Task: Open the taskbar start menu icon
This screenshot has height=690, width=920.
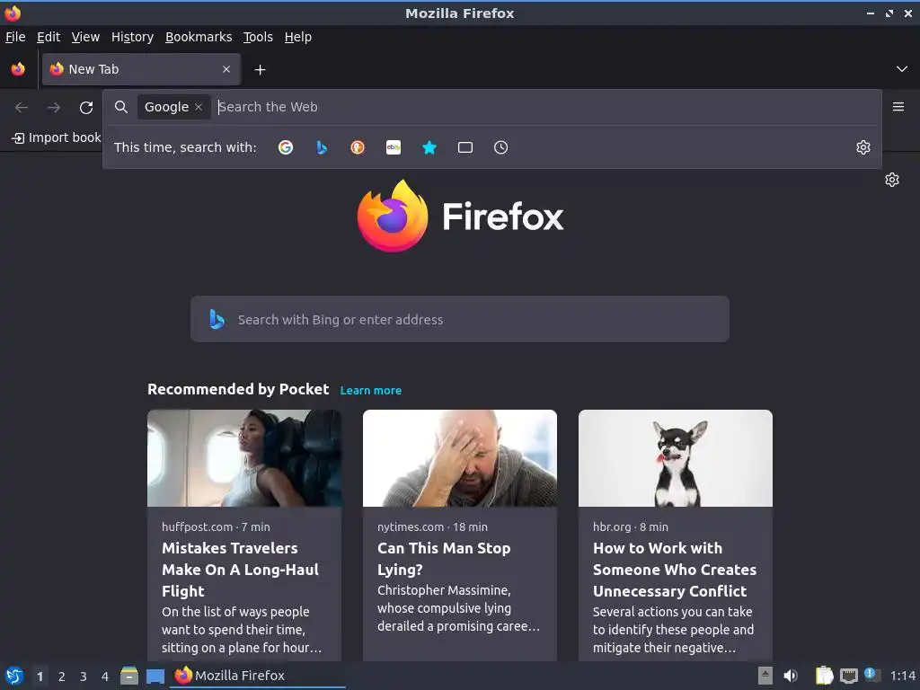Action: [14, 676]
